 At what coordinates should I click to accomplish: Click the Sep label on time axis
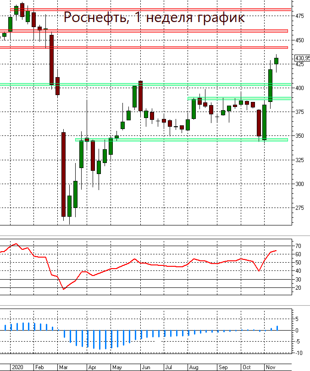pos(223,367)
